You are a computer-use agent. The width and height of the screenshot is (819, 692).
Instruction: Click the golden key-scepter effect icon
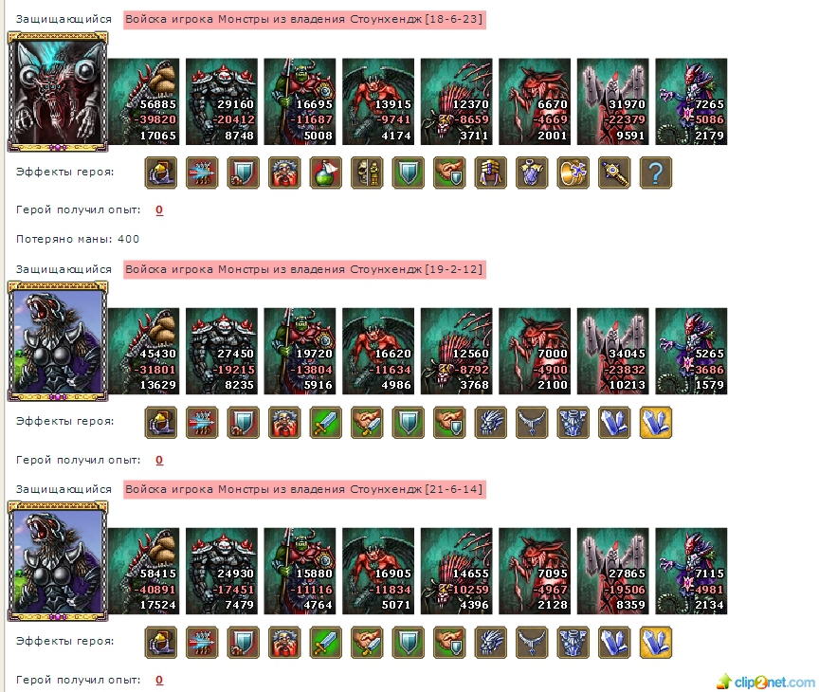[x=614, y=173]
